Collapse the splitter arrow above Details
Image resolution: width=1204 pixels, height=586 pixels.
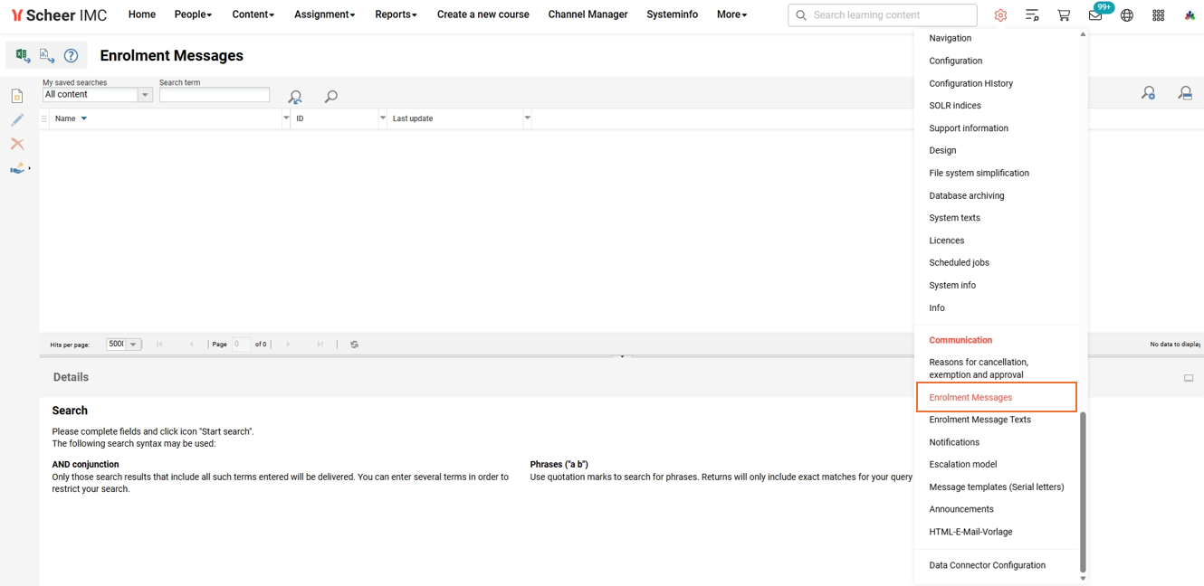622,356
